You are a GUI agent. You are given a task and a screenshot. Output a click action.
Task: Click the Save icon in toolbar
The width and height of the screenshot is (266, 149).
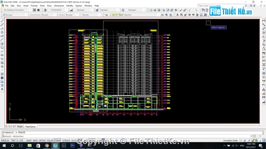tap(159, 10)
